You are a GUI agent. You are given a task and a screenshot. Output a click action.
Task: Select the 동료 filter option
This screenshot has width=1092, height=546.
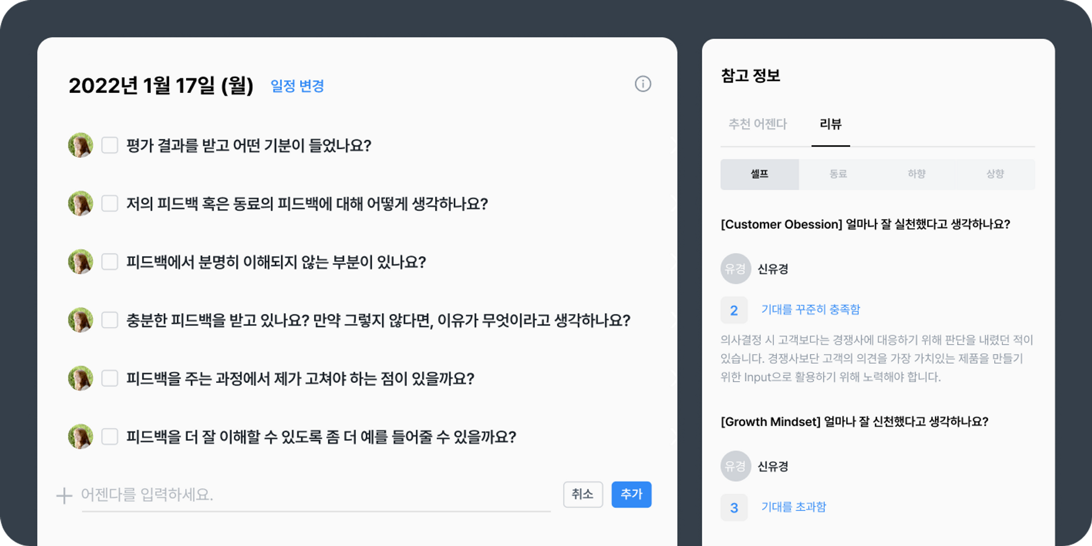pos(839,174)
